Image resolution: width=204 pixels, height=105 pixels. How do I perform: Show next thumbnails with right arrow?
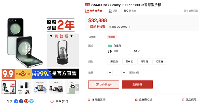[x=77, y=88]
